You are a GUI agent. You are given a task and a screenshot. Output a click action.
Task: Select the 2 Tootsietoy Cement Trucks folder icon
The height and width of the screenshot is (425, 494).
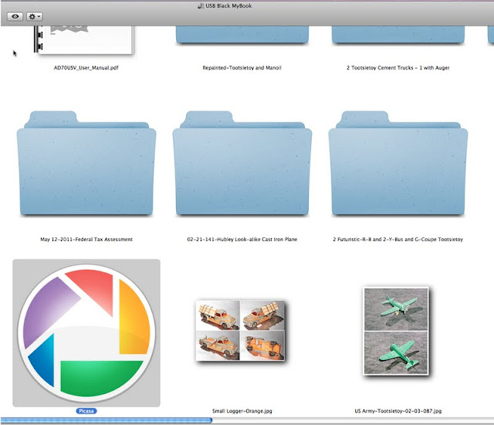[x=398, y=35]
